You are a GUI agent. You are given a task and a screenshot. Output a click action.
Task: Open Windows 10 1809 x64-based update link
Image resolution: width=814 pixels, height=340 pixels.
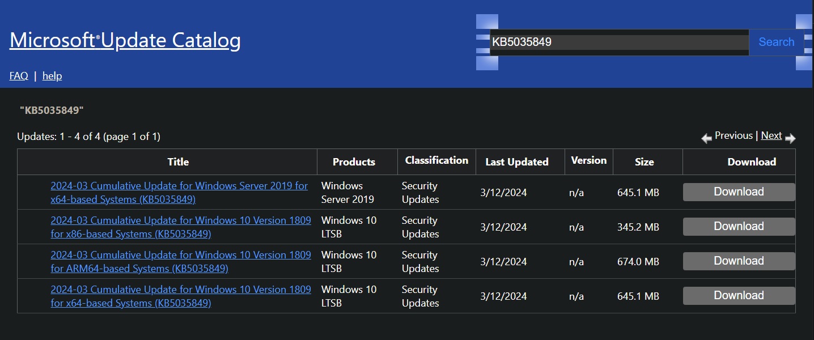pos(181,296)
